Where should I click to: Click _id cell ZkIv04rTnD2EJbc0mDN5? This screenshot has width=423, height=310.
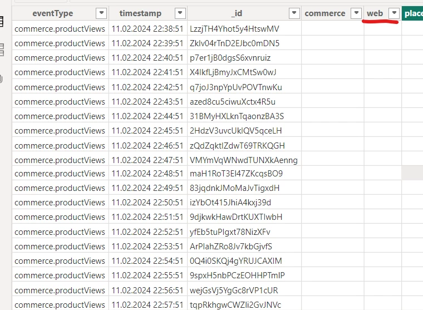(244, 43)
